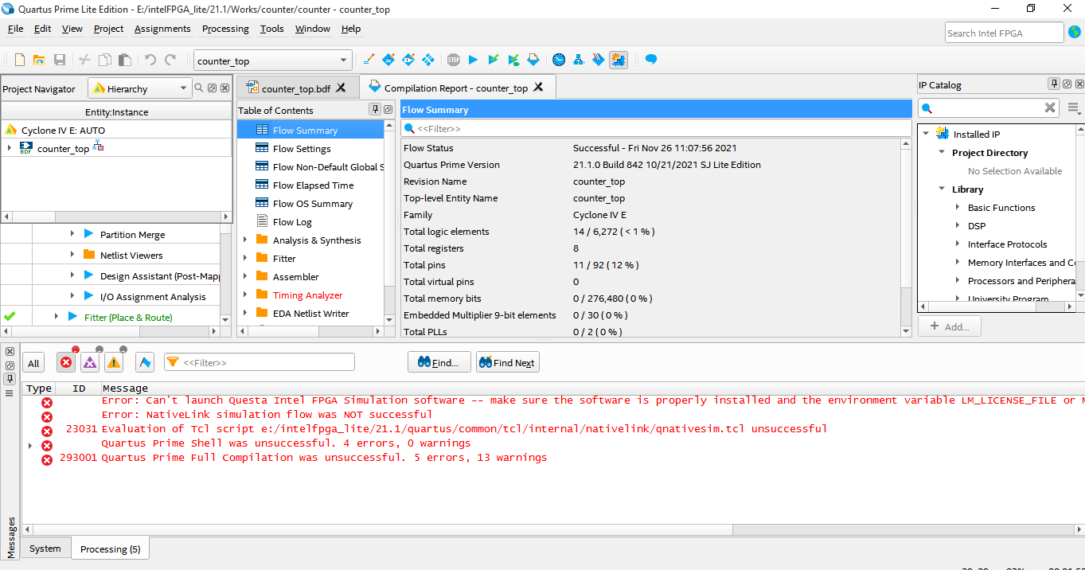Toggle the warning messages filter
This screenshot has height=570, width=1085.
tap(114, 363)
